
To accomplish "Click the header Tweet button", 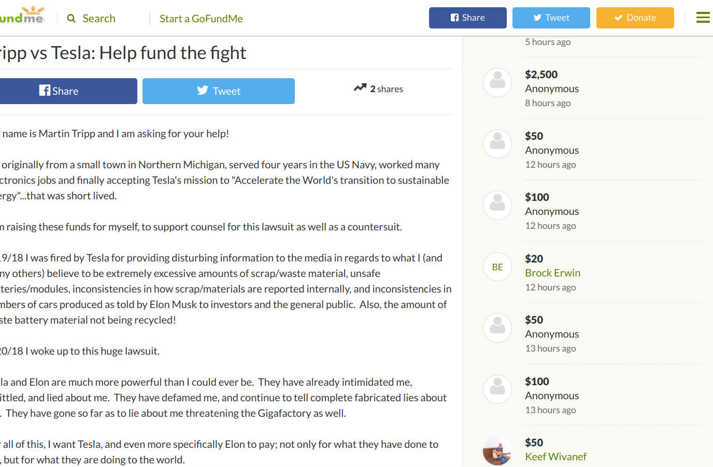I will pyautogui.click(x=551, y=18).
